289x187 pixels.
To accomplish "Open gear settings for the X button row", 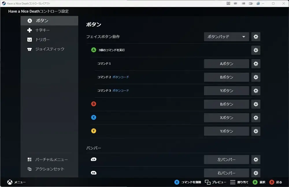I will coord(256,118).
